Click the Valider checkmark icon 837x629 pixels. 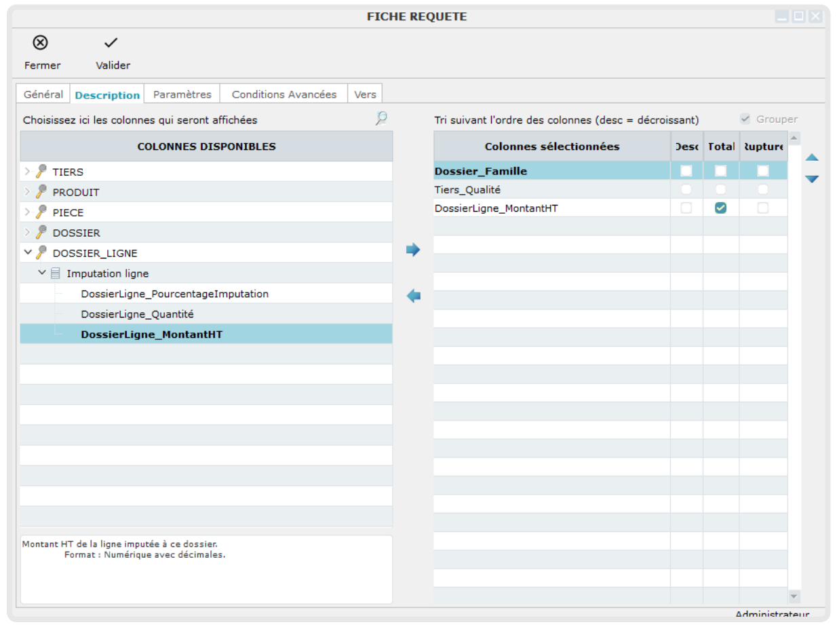(111, 43)
